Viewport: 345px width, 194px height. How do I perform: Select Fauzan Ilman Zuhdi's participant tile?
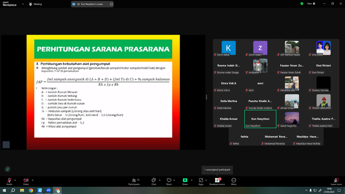click(x=292, y=66)
